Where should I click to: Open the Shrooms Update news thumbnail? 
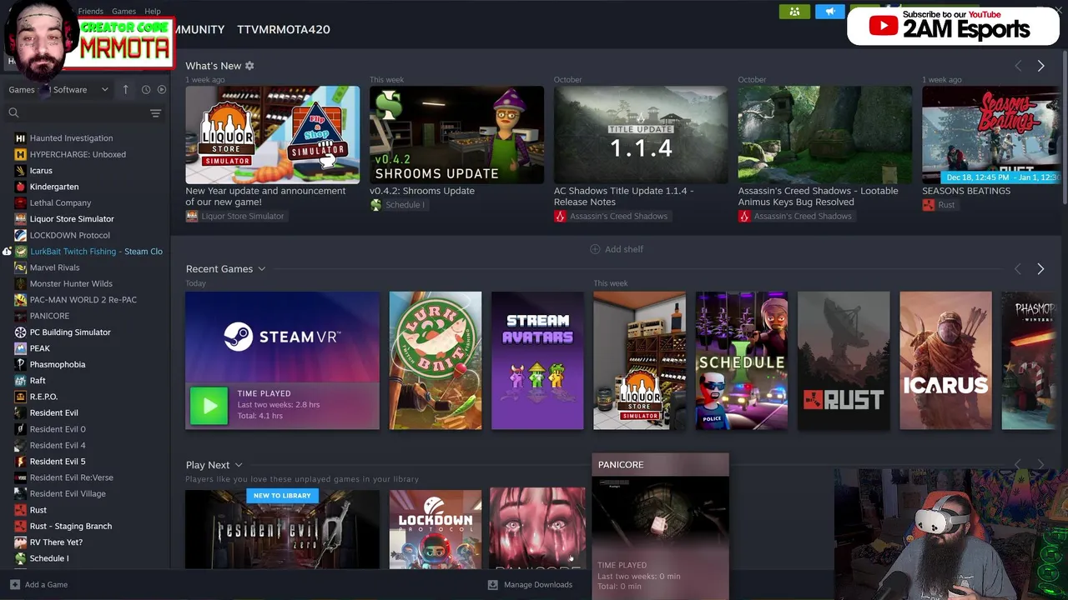pyautogui.click(x=456, y=135)
